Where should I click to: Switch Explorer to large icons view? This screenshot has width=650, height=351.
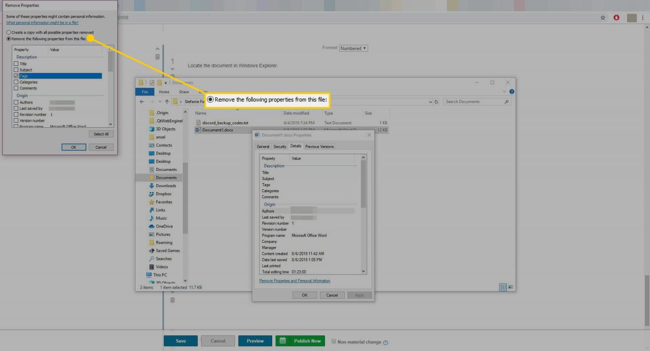(x=510, y=287)
